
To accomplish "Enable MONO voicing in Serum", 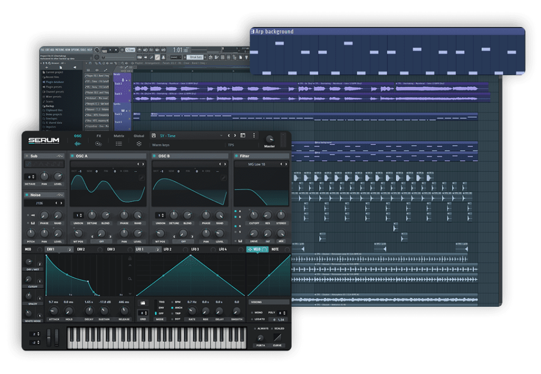I will 258,313.
